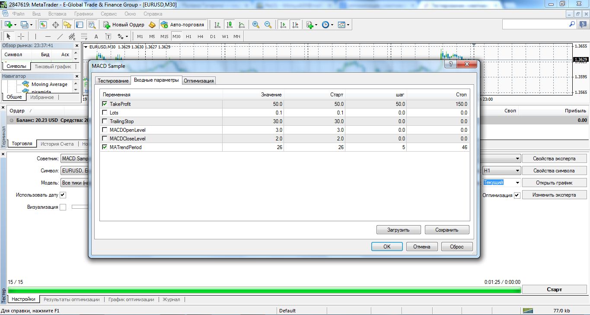This screenshot has width=590, height=315.
Task: Open the Сервис menu
Action: coord(108,14)
